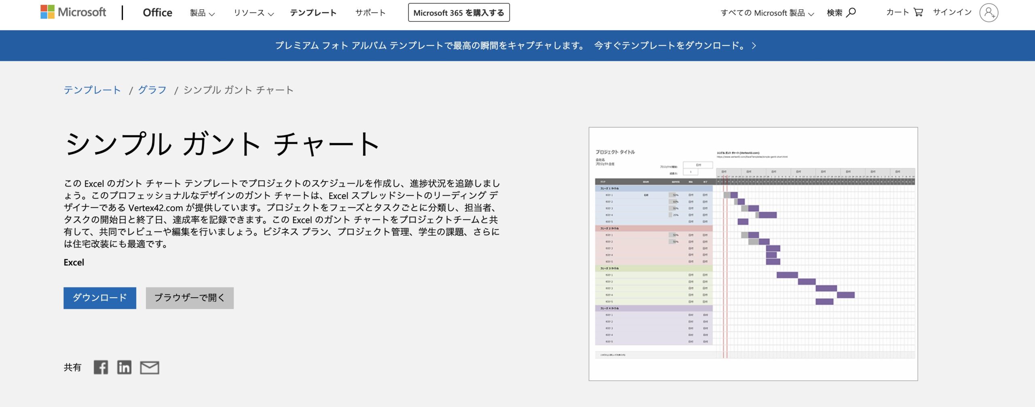Click the サインイン text link
The image size is (1035, 407).
click(952, 12)
